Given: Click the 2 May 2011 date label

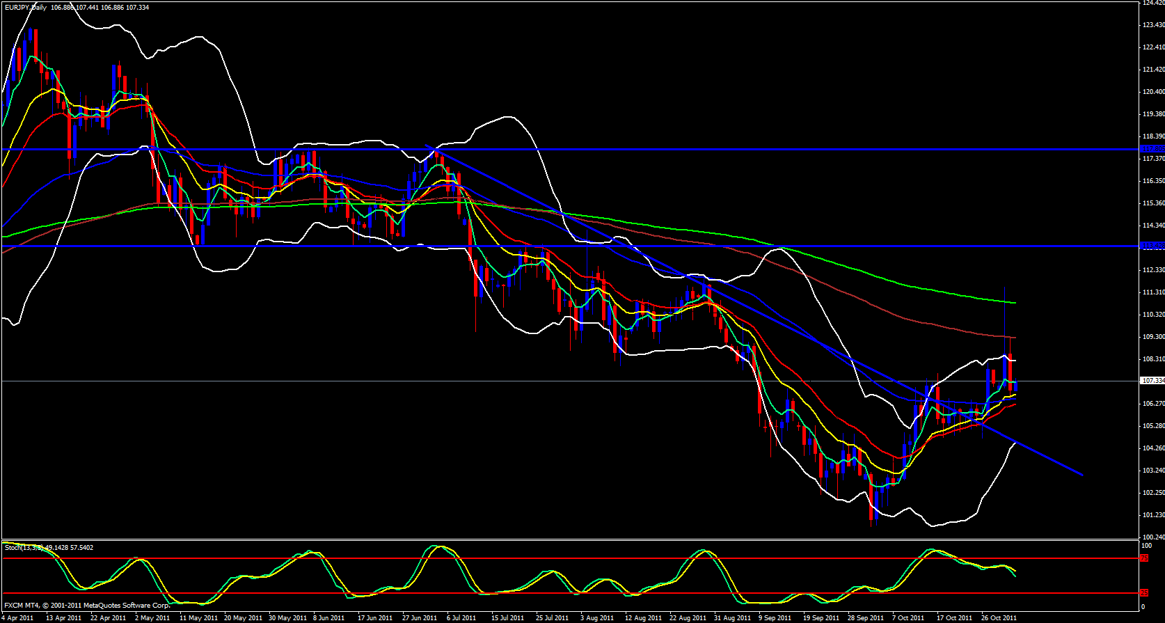Looking at the screenshot, I should pyautogui.click(x=152, y=617).
